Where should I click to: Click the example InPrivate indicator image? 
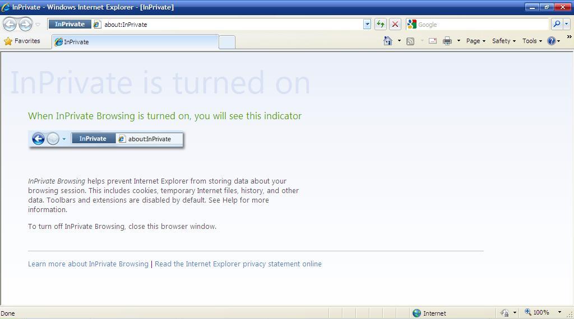106,139
